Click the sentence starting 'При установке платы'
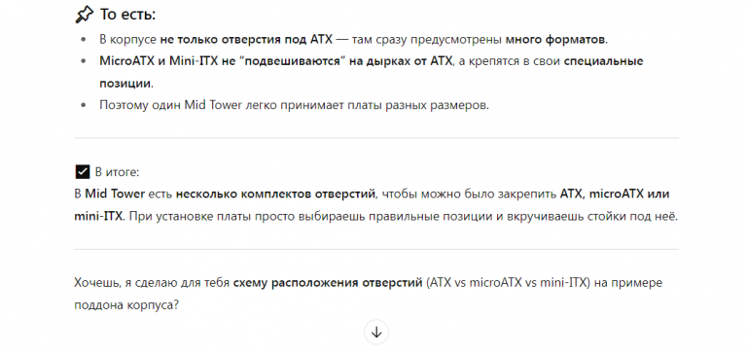This screenshot has width=747, height=353. click(403, 216)
